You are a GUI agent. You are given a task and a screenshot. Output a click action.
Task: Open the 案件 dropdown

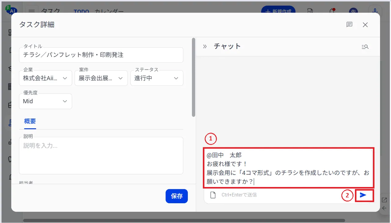pos(101,78)
